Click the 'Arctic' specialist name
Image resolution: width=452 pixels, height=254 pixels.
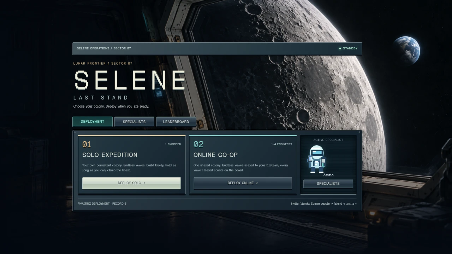point(328,175)
